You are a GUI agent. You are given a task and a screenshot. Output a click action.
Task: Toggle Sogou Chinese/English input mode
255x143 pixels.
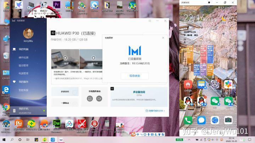point(138,135)
